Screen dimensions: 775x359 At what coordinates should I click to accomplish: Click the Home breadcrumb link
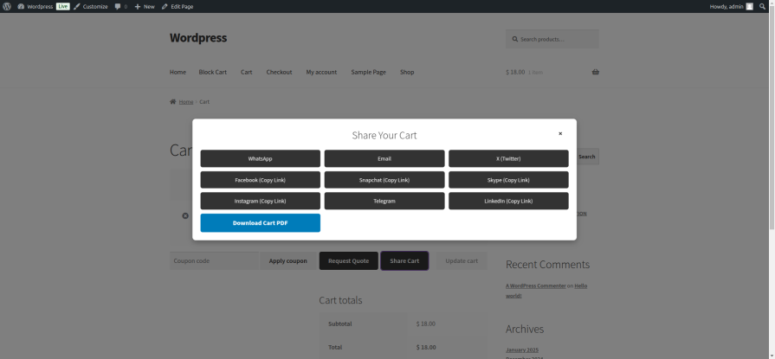186,102
